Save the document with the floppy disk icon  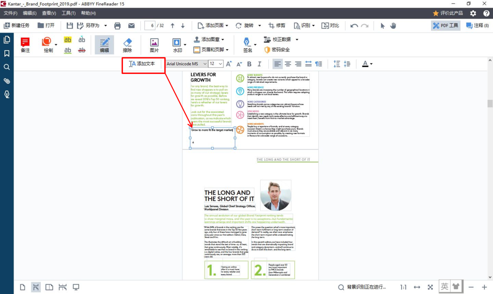point(70,26)
